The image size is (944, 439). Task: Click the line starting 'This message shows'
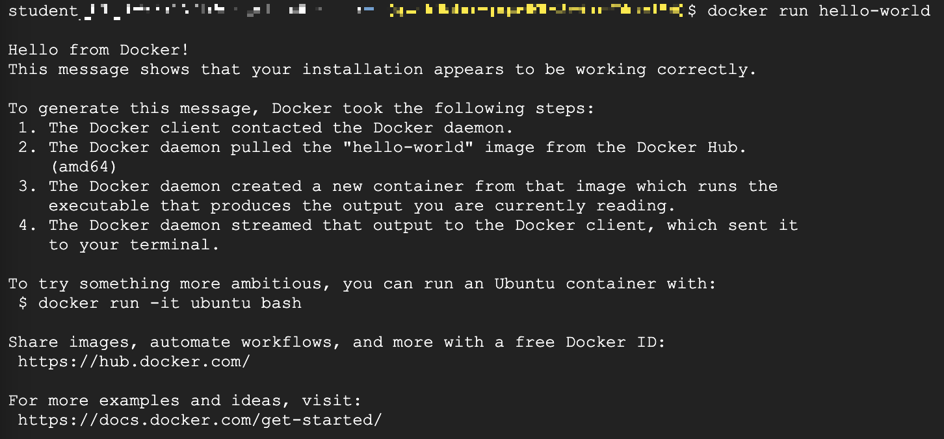(x=382, y=69)
